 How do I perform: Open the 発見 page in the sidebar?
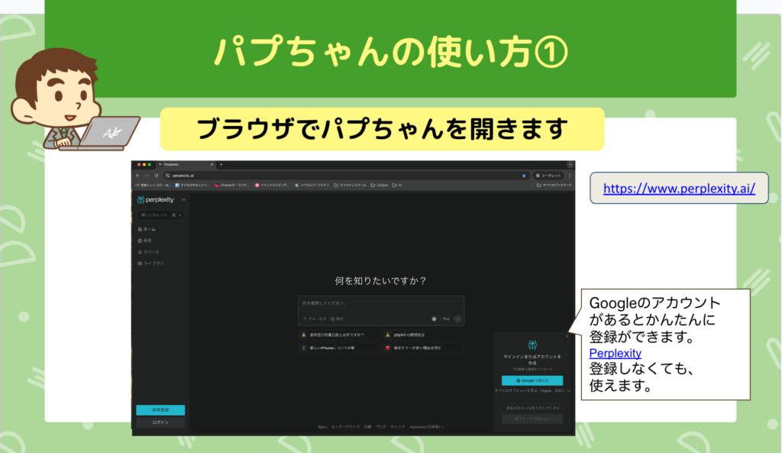(144, 241)
